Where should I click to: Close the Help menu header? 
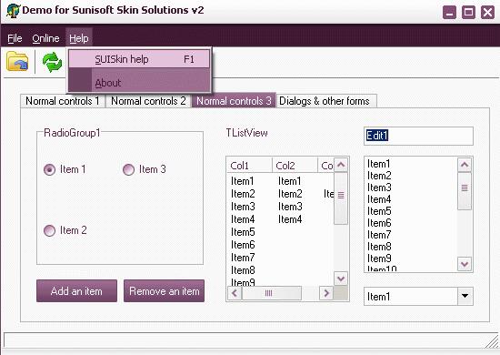pos(79,38)
